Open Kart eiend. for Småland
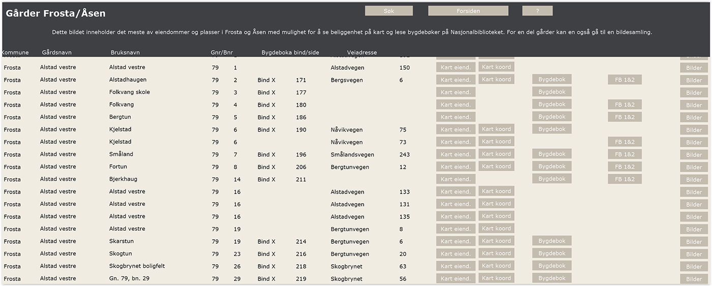Screen dimensions: 712x286 pos(456,154)
